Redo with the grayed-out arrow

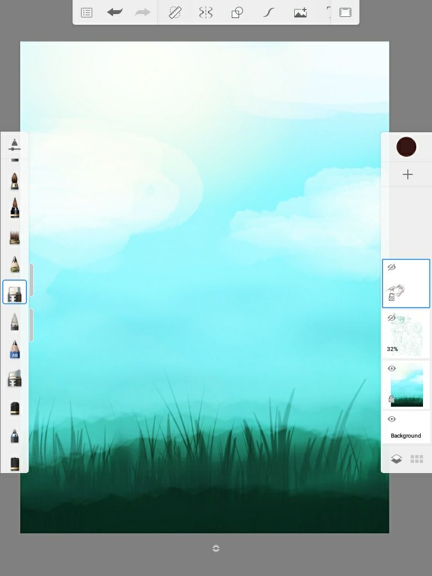point(142,12)
